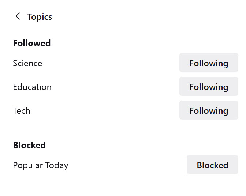Select the Science topic label

coord(27,63)
